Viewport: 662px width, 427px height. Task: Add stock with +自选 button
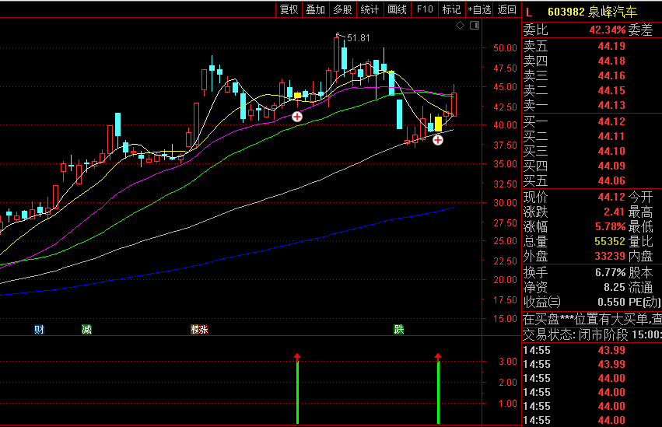(479, 9)
